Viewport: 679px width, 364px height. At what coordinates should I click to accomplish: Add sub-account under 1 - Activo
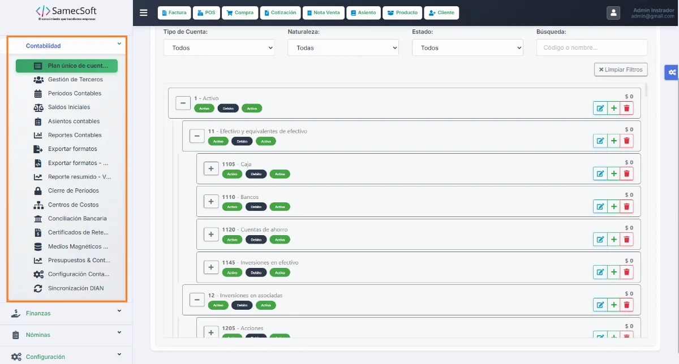tap(613, 108)
